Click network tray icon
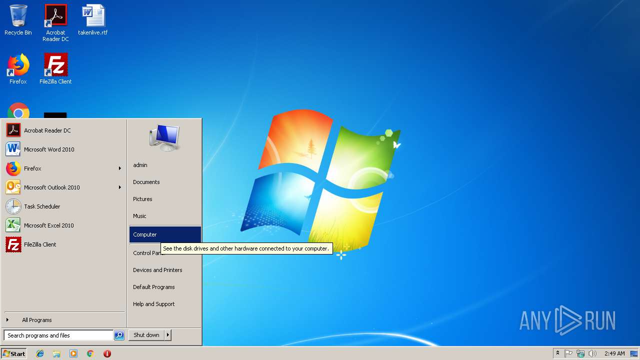The width and height of the screenshot is (640, 360). tap(580, 353)
